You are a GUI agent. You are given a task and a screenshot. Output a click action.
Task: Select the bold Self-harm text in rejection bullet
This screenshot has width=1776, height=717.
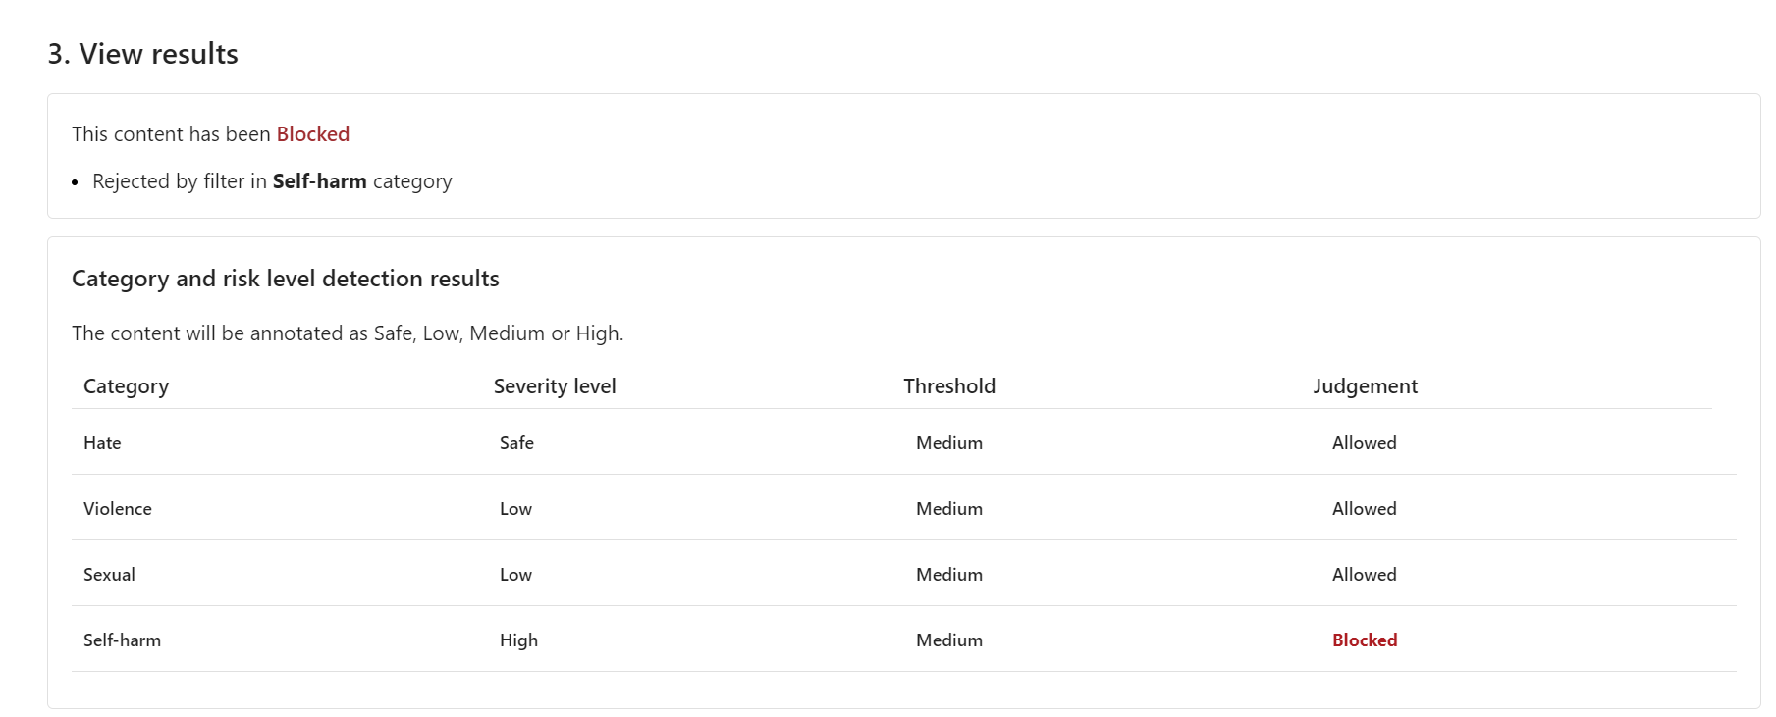[319, 181]
